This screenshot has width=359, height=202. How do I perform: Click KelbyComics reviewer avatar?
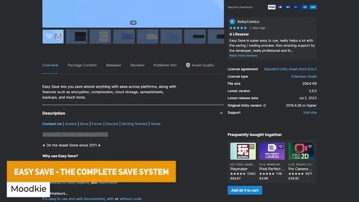pyautogui.click(x=232, y=21)
